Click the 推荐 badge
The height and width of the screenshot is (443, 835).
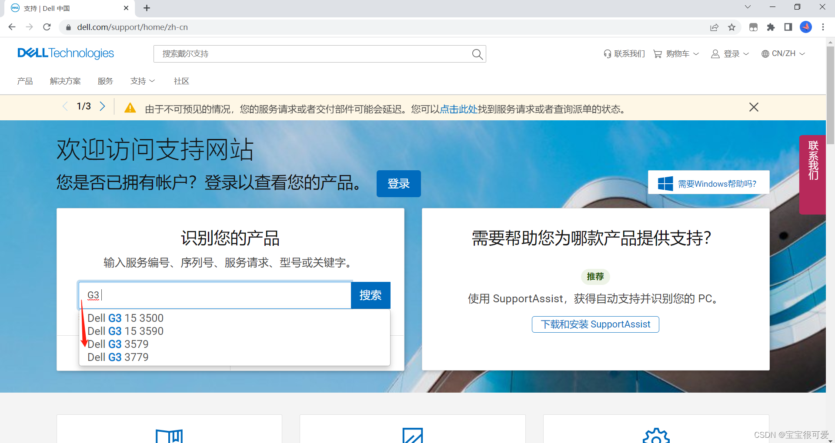[x=595, y=277]
